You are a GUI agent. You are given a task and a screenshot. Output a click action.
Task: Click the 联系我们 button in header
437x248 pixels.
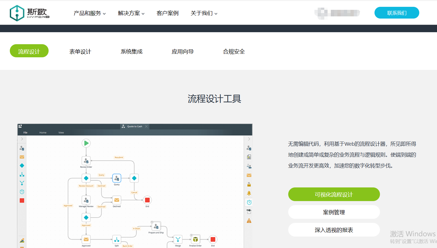click(397, 13)
